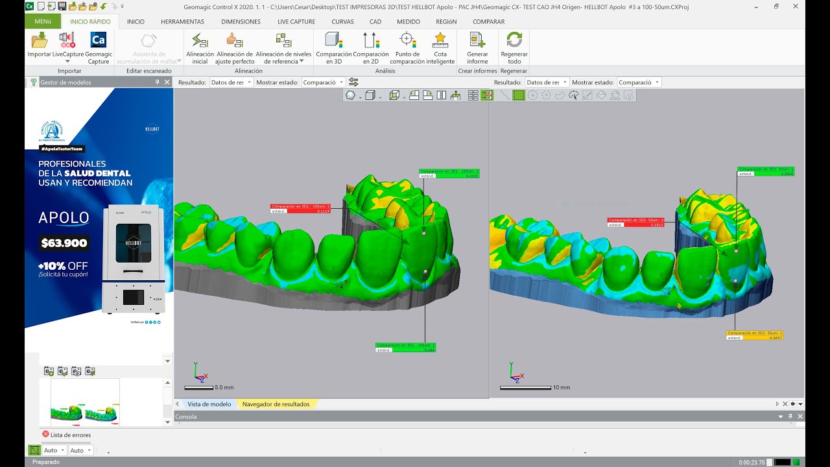Screen dimensions: 830x467
Task: Click the save floppy disk icon in title bar
Action: click(62, 6)
